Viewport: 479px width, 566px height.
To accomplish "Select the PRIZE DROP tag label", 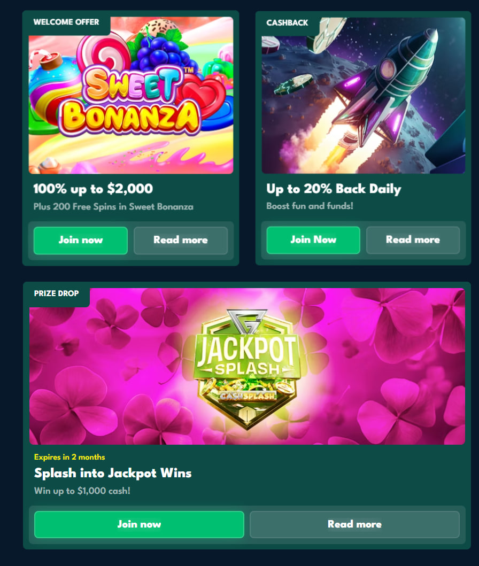I will tap(56, 293).
